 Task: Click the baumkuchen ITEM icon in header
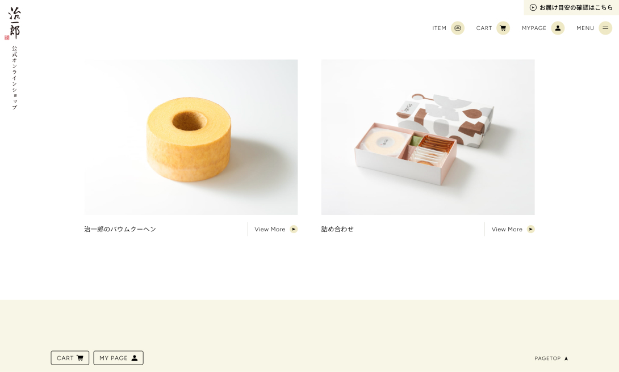click(458, 28)
